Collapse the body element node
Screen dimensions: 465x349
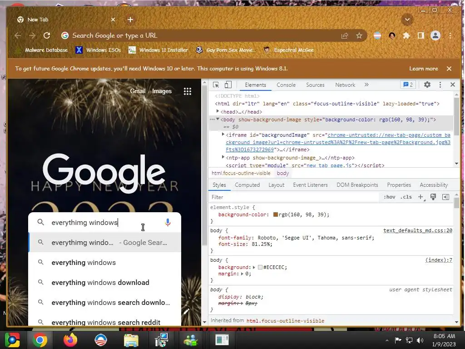pos(218,119)
